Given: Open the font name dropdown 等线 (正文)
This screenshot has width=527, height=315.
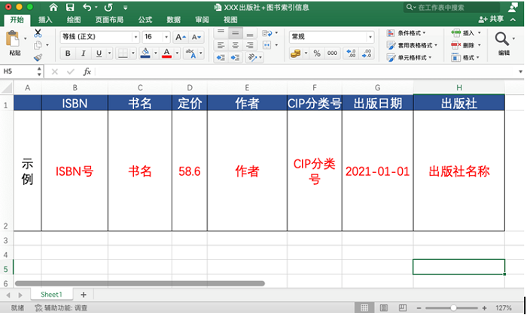Looking at the screenshot, I should 99,37.
